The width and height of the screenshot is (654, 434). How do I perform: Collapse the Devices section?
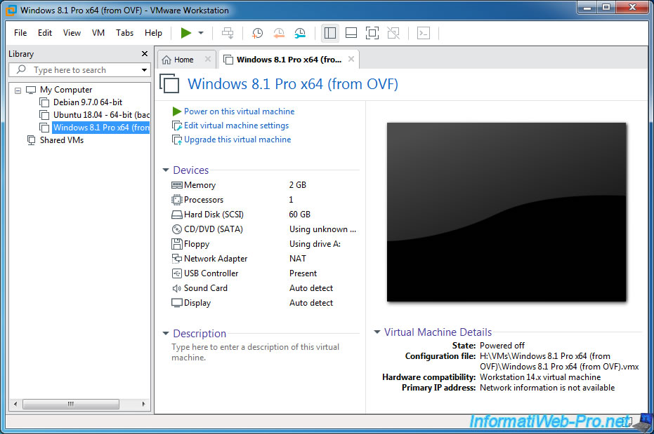click(166, 170)
